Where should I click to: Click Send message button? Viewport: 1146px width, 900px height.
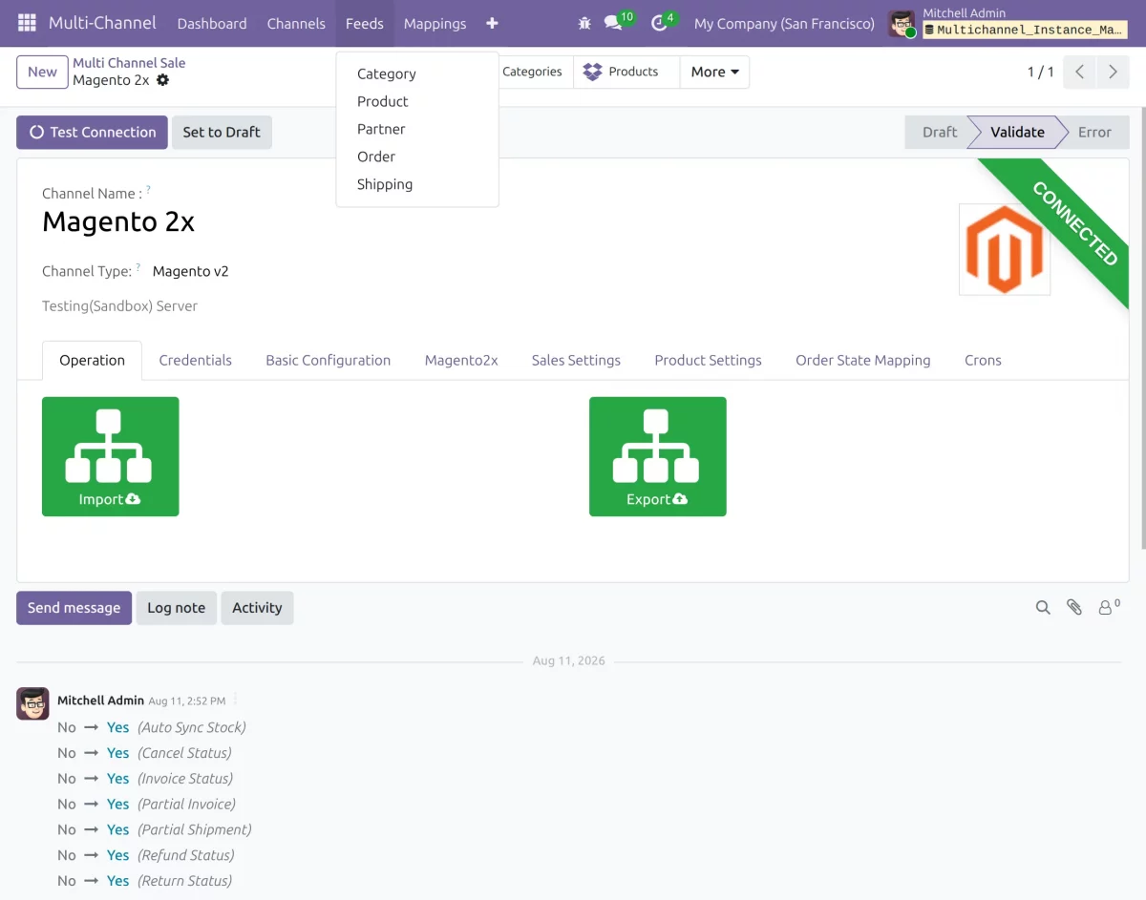(74, 607)
